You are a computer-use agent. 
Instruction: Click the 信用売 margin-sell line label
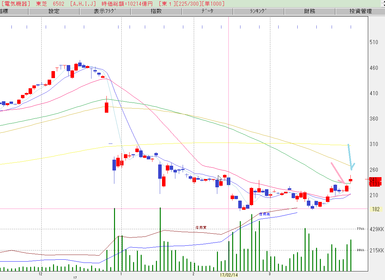(x=264, y=214)
